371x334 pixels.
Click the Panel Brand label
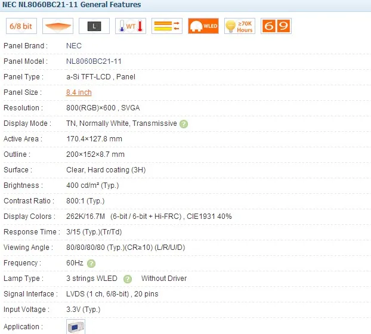tap(26, 46)
